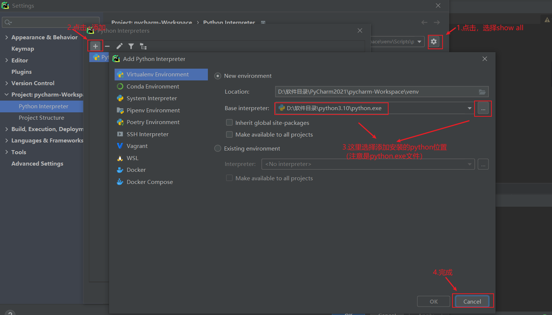Click the Settings search input field
552x315 pixels.
pos(51,22)
